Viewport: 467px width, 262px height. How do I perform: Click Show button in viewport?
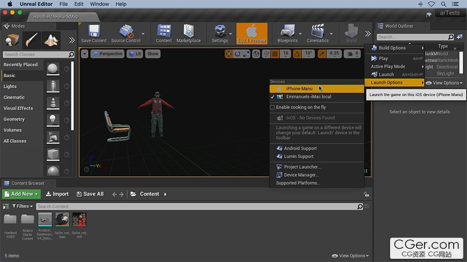(152, 54)
